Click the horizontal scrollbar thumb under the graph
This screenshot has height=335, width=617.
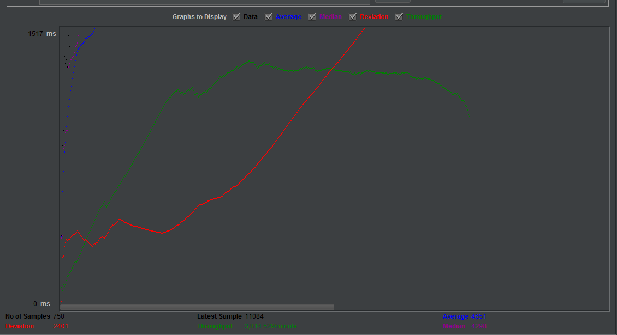coord(197,307)
